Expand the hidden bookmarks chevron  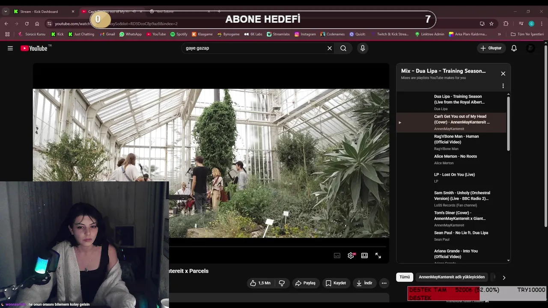pos(499,34)
